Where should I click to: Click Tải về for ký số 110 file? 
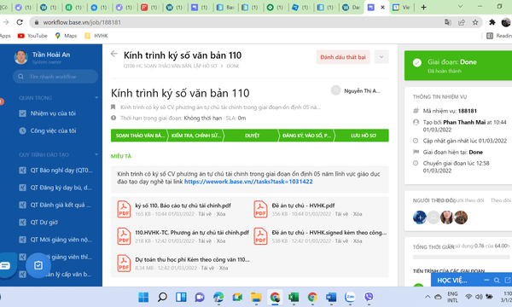pyautogui.click(x=205, y=214)
